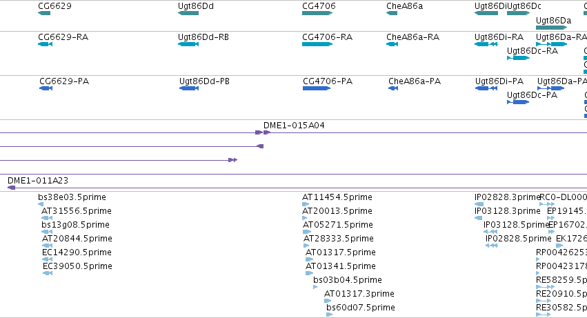Select EST AT01317.3prime
The height and width of the screenshot is (318, 587).
[x=359, y=294]
